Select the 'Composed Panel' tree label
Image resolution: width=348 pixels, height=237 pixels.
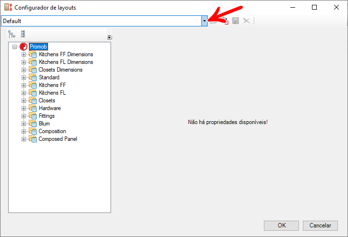[x=58, y=139]
